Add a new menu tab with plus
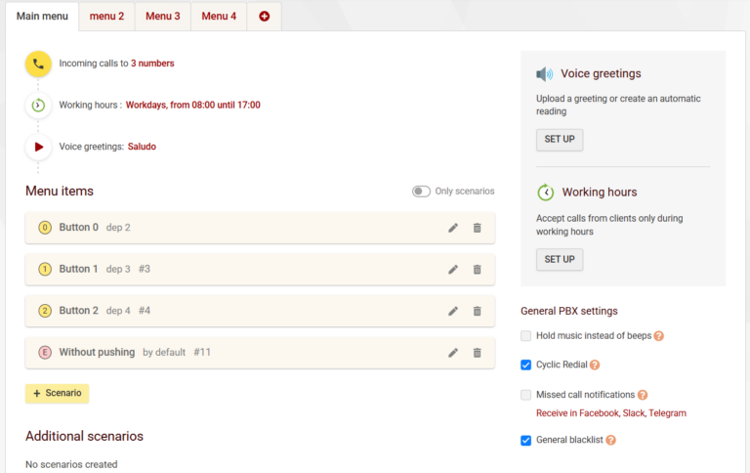750x473 pixels. [264, 17]
